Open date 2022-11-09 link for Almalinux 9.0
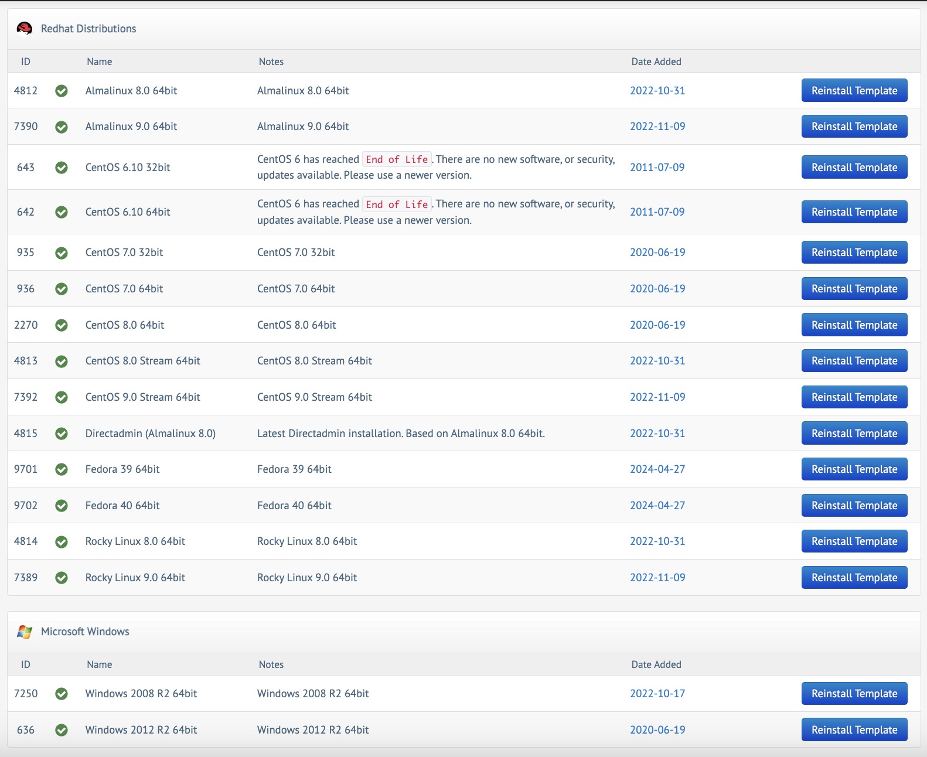The height and width of the screenshot is (757, 927). [657, 126]
